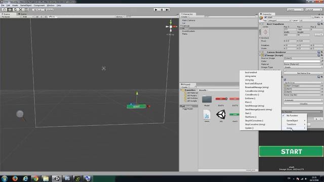Click the Pos X input field
The height and width of the screenshot is (182, 324).
(290, 29)
